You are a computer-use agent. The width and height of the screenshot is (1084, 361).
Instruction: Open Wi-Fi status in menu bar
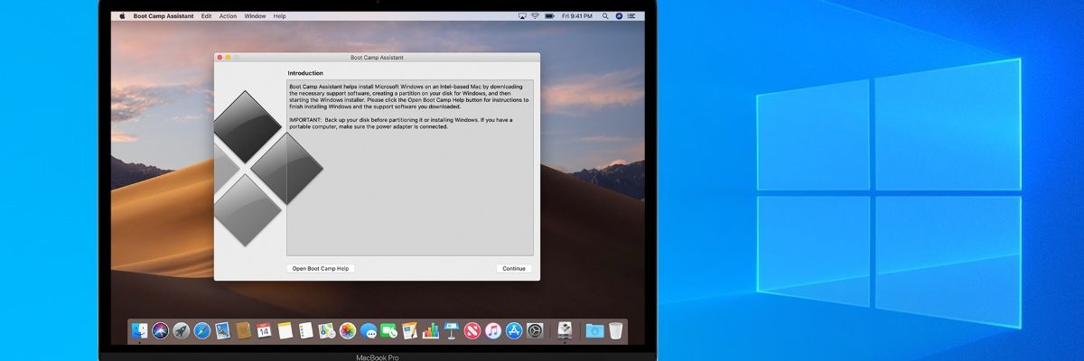point(536,16)
